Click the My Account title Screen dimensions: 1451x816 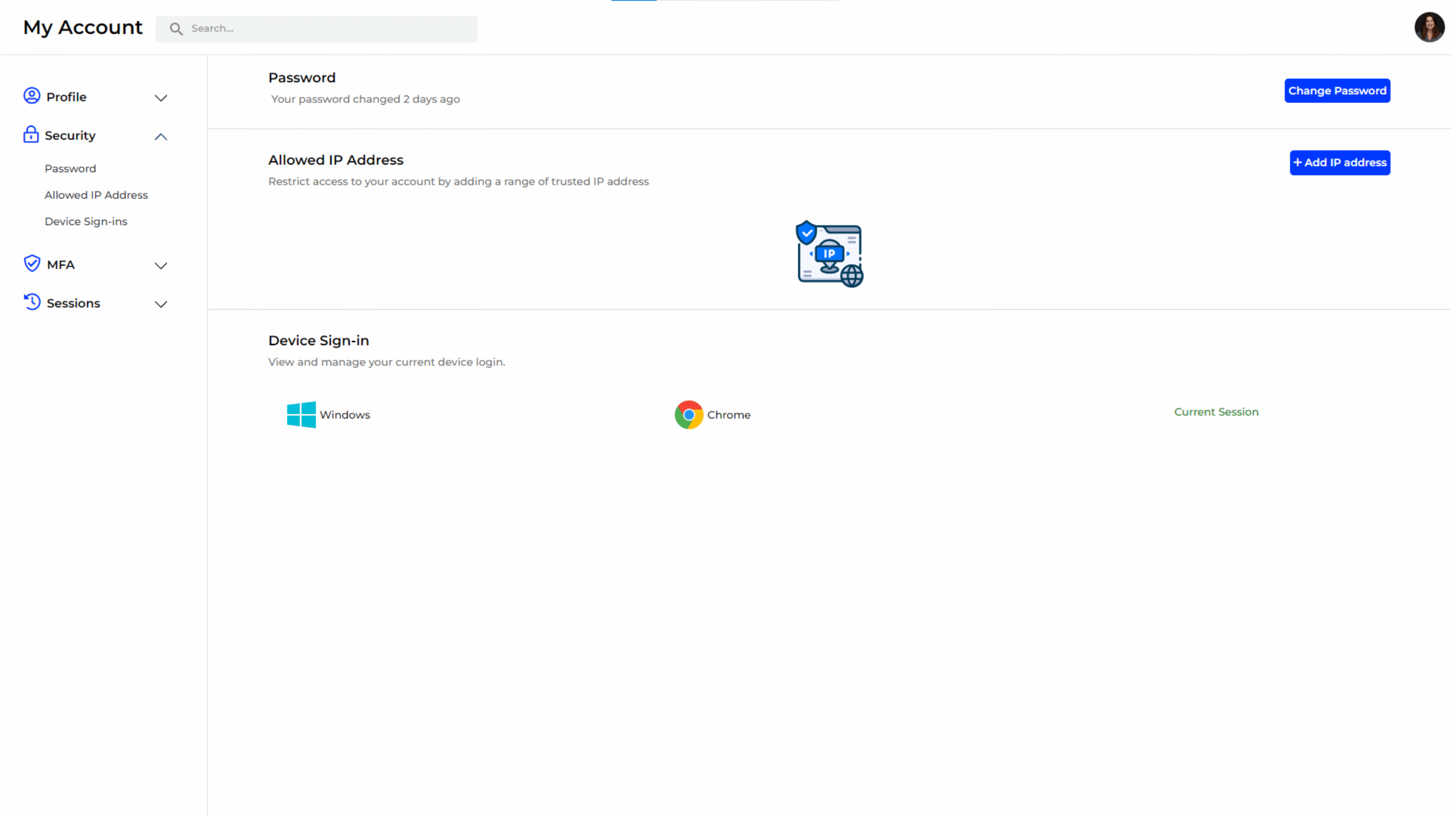point(83,27)
